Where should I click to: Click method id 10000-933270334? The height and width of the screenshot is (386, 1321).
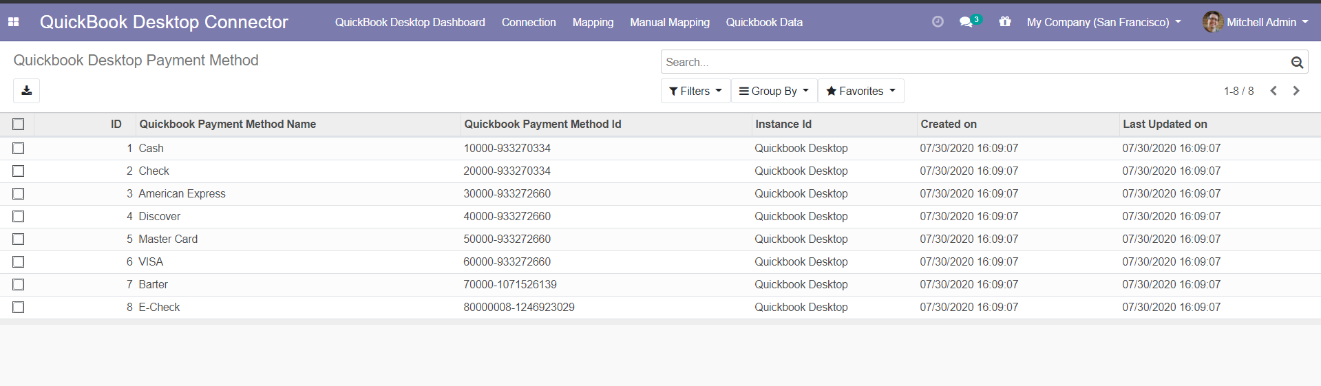[507, 149]
